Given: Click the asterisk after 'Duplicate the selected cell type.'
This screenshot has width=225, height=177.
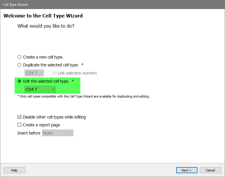Looking at the screenshot, I should pyautogui.click(x=83, y=65).
